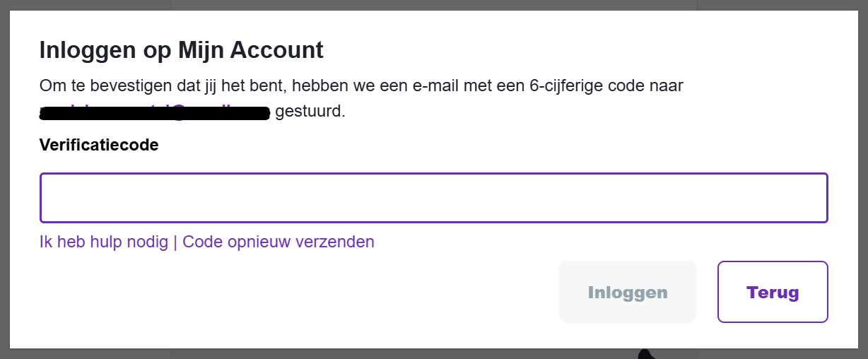Focus the 6-digit code text box
This screenshot has width=868, height=359.
coord(433,198)
